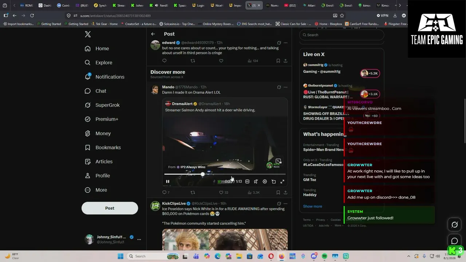Bookmark edward's reply
Screen dimensions: 466x262
pyautogui.click(x=278, y=61)
